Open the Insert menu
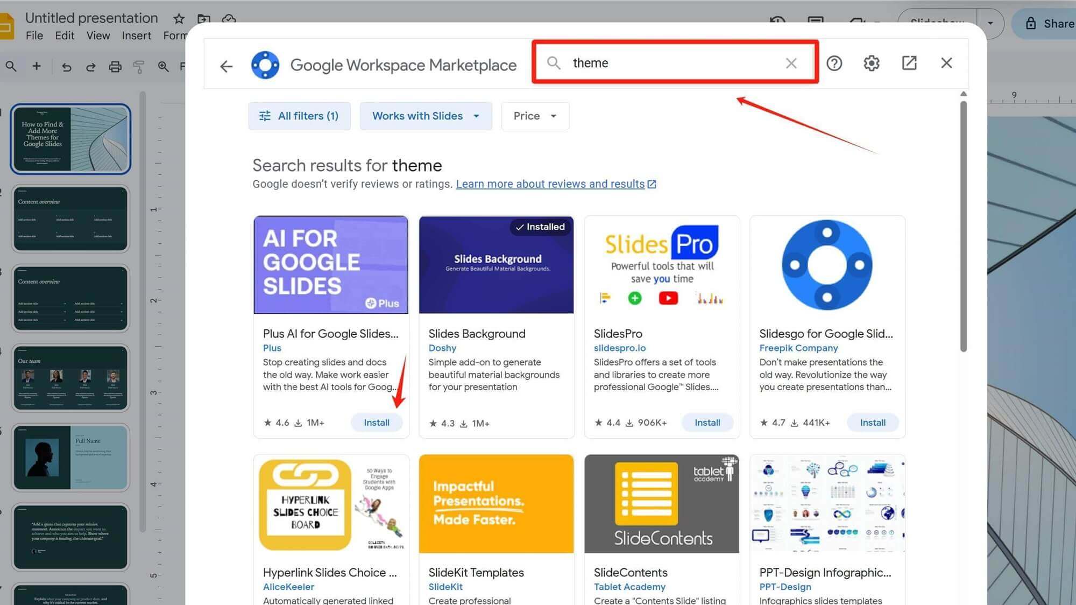 136,36
